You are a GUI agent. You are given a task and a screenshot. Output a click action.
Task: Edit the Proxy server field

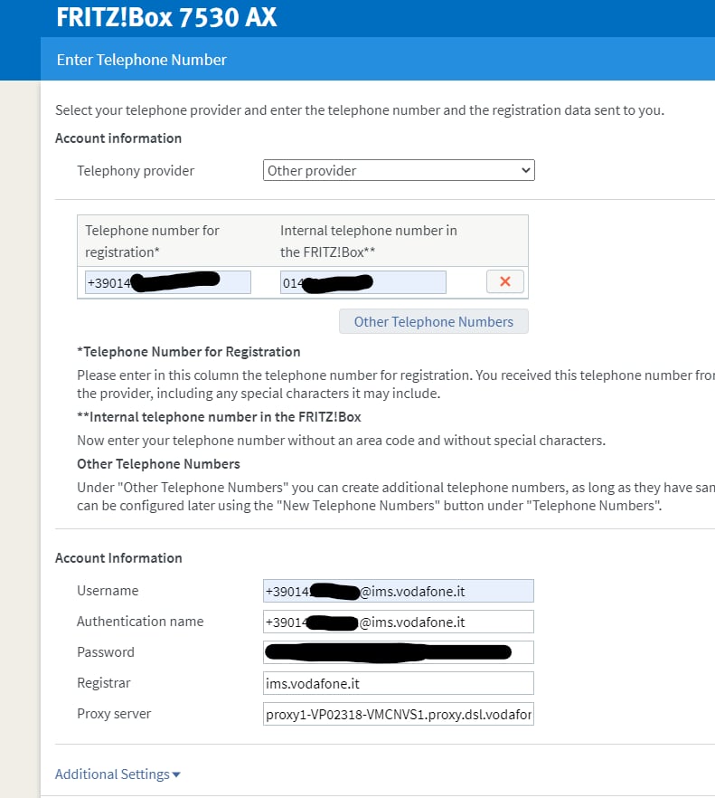[399, 714]
